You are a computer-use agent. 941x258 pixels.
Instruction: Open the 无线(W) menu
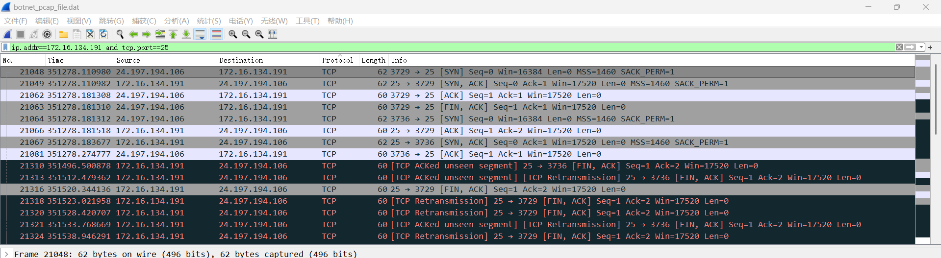274,21
